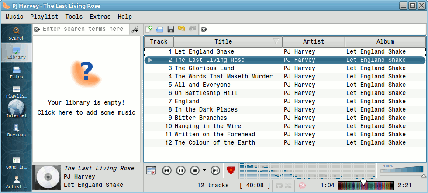The image size is (428, 193).
Task: Toggle Last.fm scrobbling icon
Action: point(302,186)
